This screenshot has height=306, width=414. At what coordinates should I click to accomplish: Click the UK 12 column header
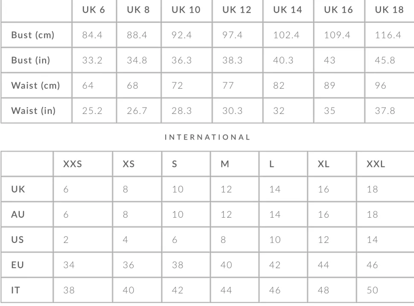[x=237, y=10]
